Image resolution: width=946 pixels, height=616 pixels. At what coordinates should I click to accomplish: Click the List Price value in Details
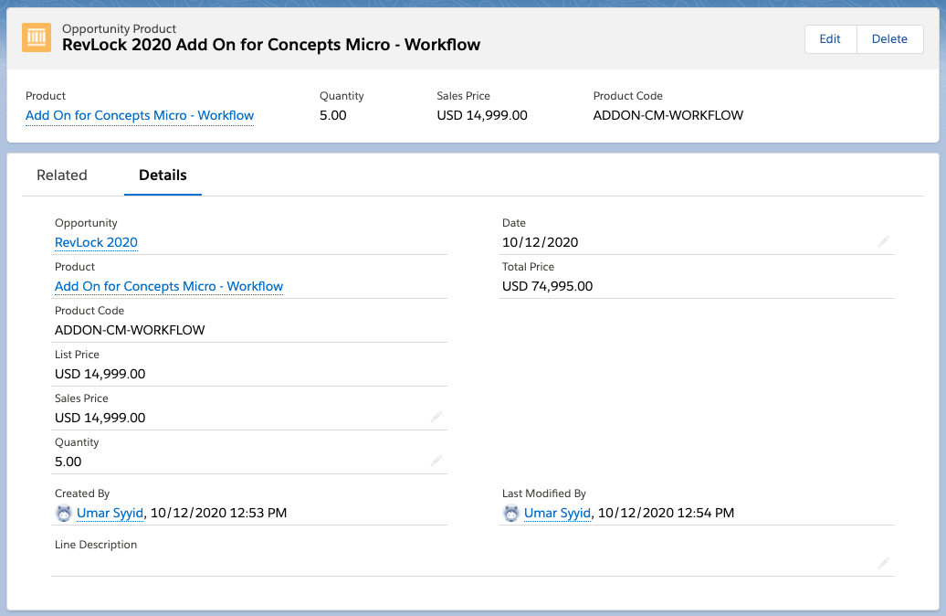pos(100,374)
